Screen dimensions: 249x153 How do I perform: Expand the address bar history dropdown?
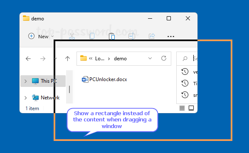[x=150, y=58]
